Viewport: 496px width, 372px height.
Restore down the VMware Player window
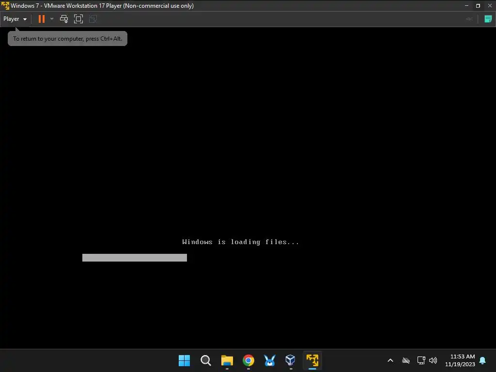tap(478, 6)
